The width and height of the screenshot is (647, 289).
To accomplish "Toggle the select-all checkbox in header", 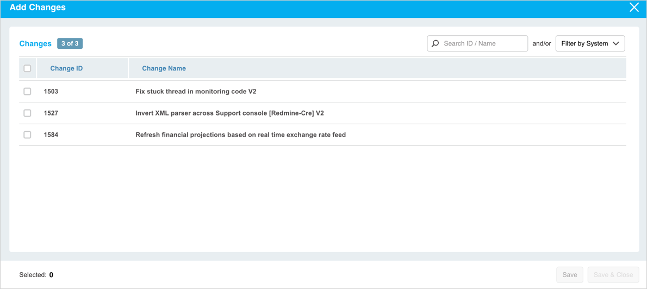I will (27, 68).
